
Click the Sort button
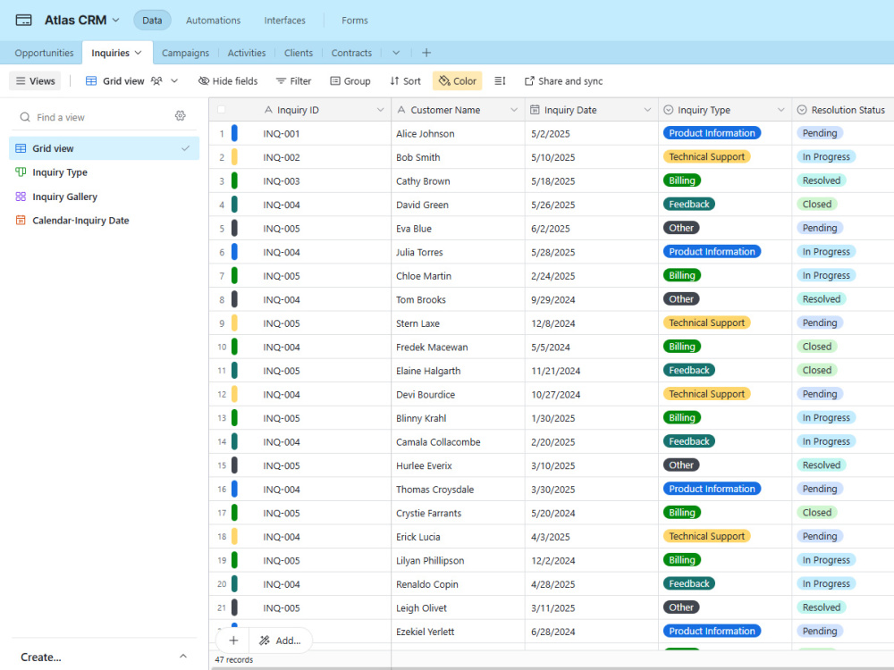pos(405,81)
